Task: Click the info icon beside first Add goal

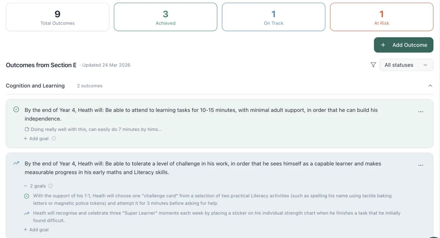Action: click(54, 139)
